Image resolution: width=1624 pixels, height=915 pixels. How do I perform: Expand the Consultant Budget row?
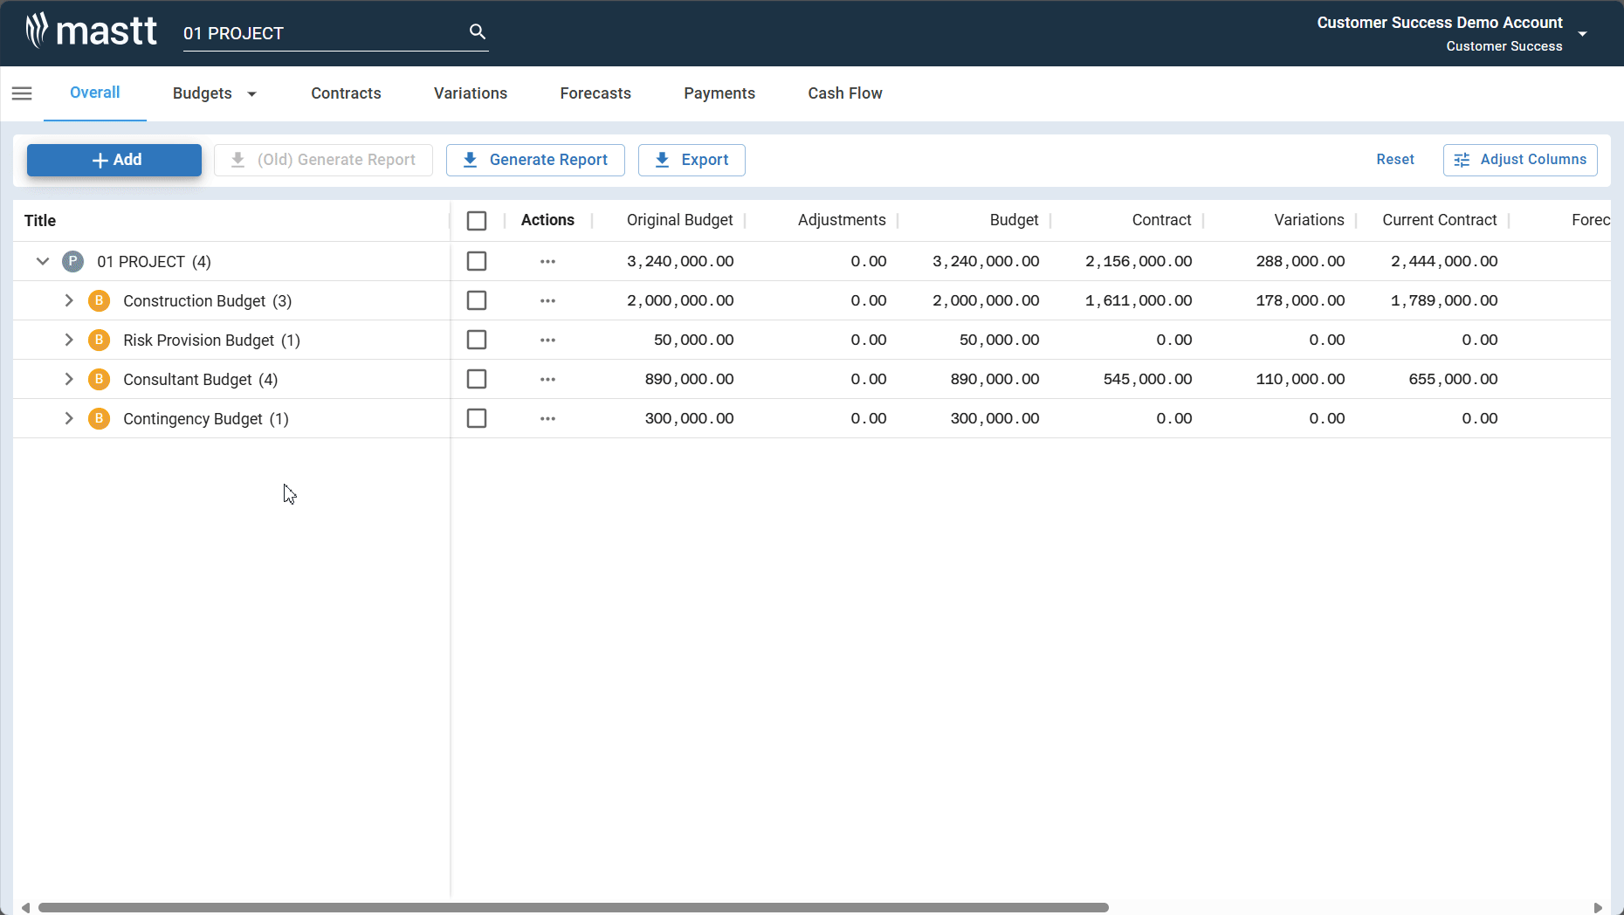coord(69,379)
